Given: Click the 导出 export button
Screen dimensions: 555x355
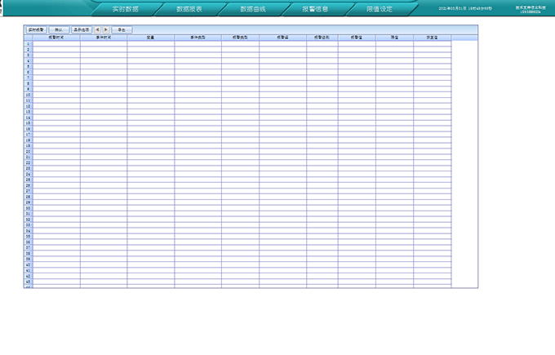Looking at the screenshot, I should click(122, 29).
